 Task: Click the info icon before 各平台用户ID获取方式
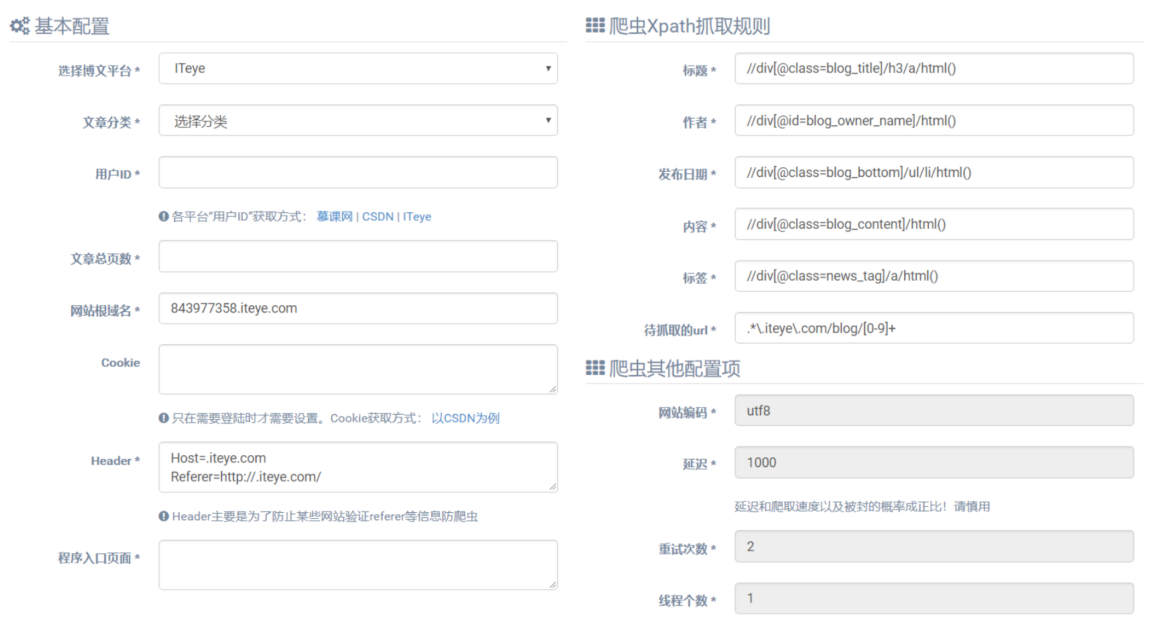click(163, 216)
